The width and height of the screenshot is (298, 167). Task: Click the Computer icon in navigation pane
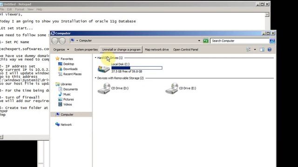click(x=57, y=115)
